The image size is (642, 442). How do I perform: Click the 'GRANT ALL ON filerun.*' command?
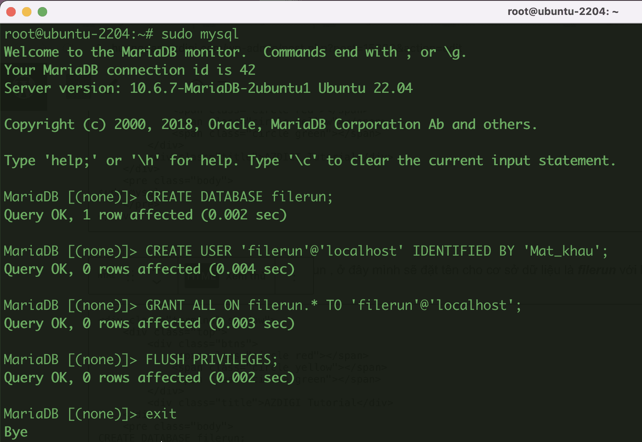(231, 306)
